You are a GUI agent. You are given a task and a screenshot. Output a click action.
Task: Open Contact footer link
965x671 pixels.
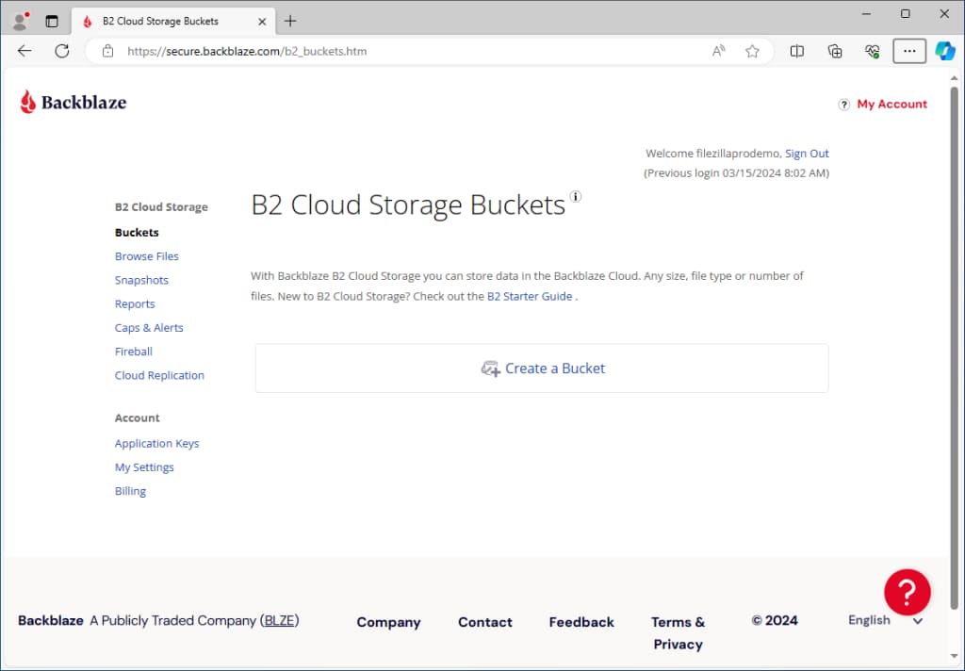485,622
